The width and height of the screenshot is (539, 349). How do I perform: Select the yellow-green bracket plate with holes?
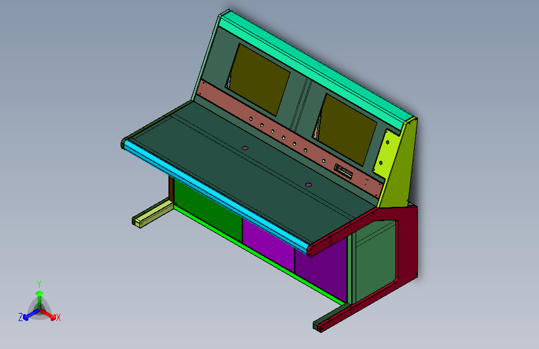coord(385,153)
